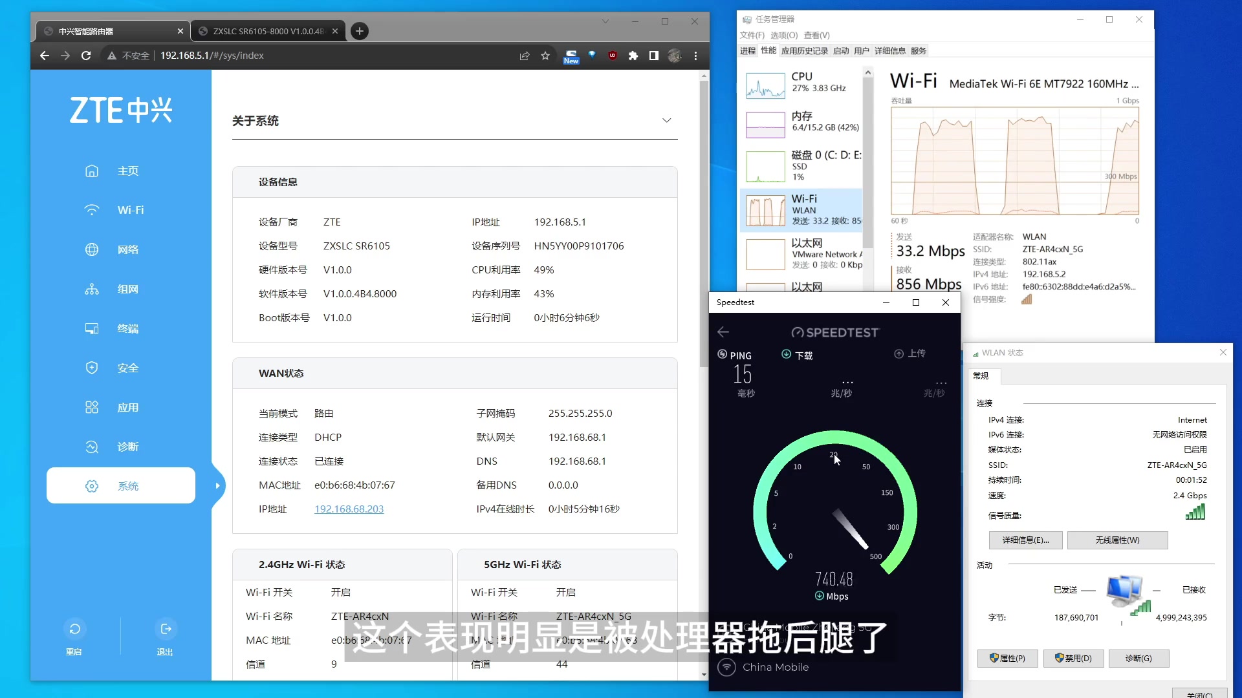Select the CPU performance graph entry

802,85
